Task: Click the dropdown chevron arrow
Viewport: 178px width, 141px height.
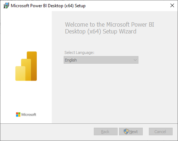Action: coord(135,60)
